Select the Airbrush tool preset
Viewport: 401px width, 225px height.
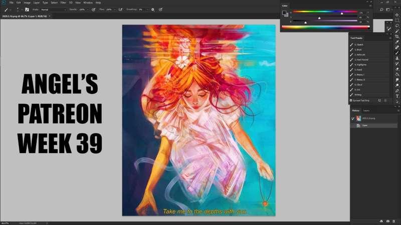369,54
